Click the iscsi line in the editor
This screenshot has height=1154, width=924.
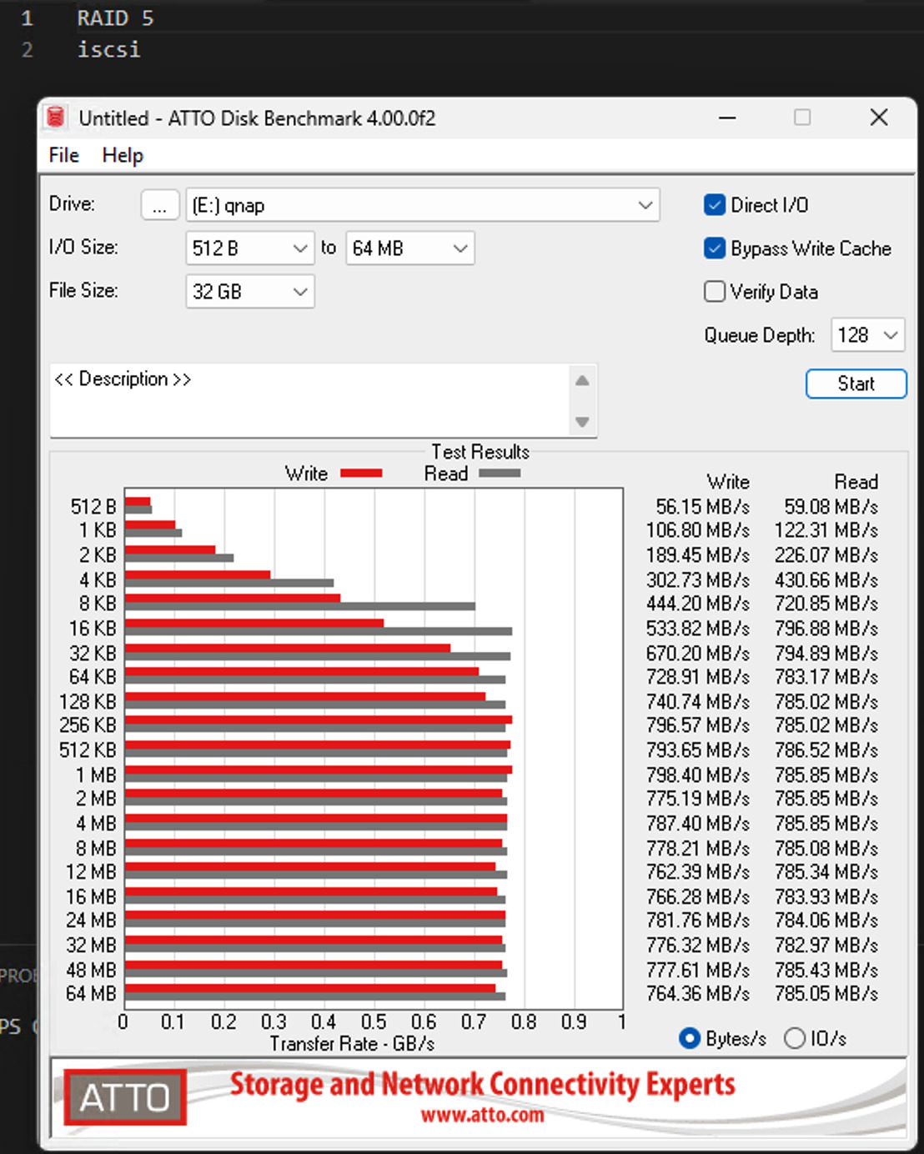[x=108, y=50]
